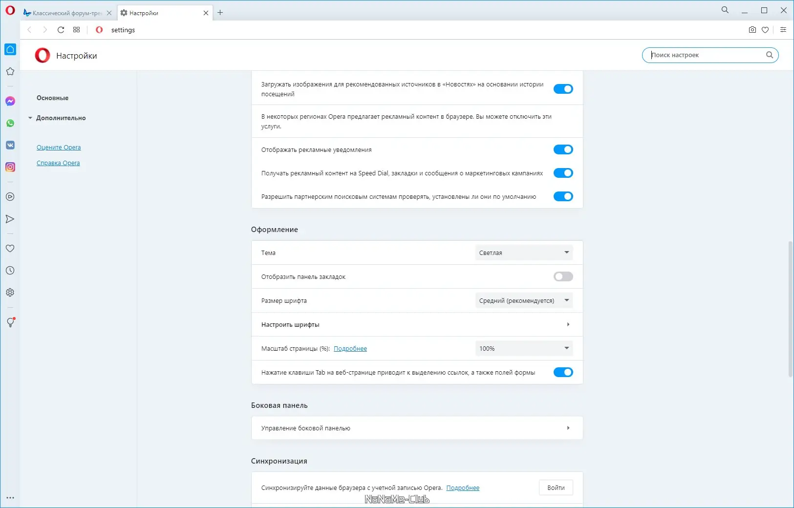This screenshot has width=794, height=508.
Task: Open the Справка Opera help link
Action: click(58, 163)
